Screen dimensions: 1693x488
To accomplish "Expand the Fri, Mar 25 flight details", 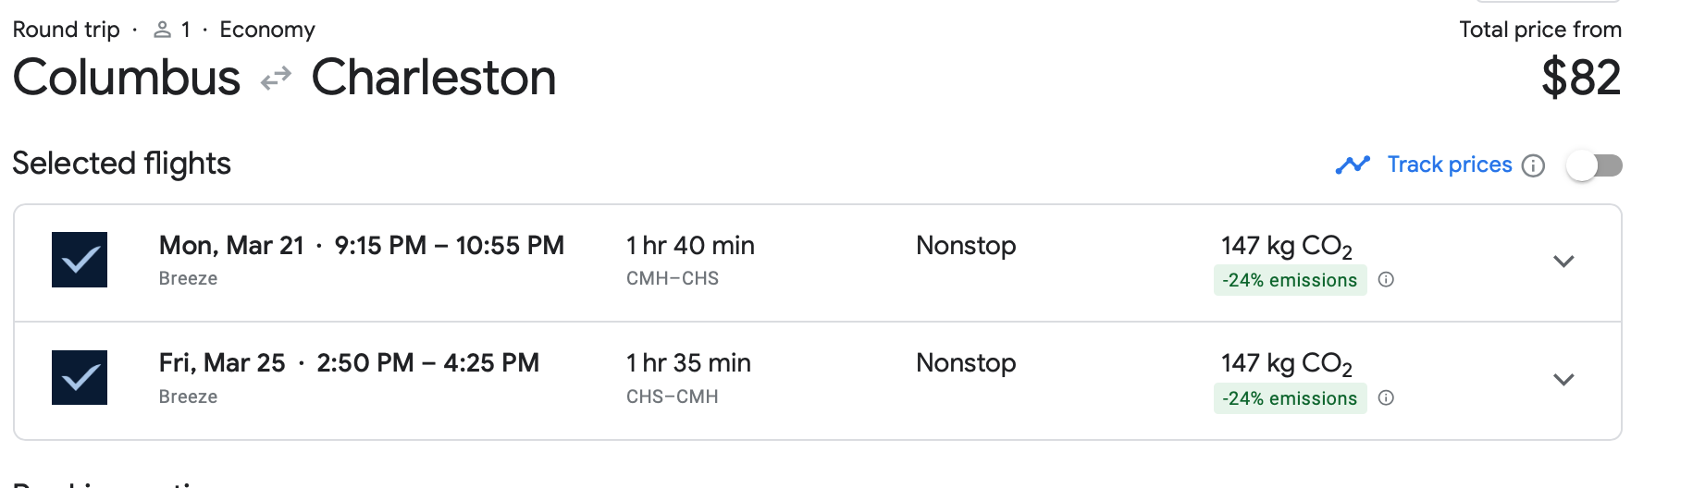I will point(1563,380).
